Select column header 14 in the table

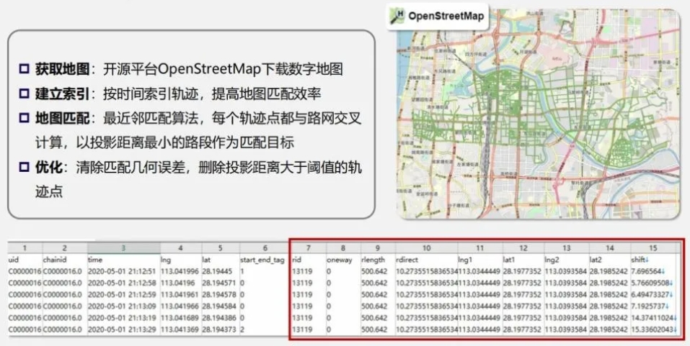[x=609, y=248]
